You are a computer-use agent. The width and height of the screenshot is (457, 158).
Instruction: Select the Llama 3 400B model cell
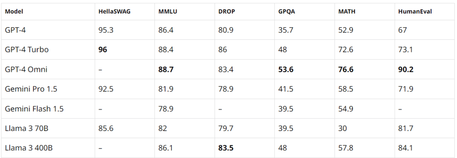tap(29, 148)
